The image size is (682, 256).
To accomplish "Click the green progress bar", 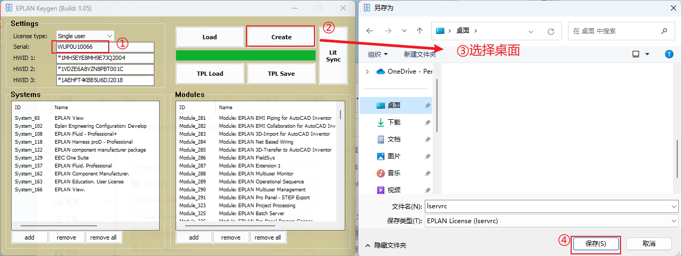I will coord(246,55).
